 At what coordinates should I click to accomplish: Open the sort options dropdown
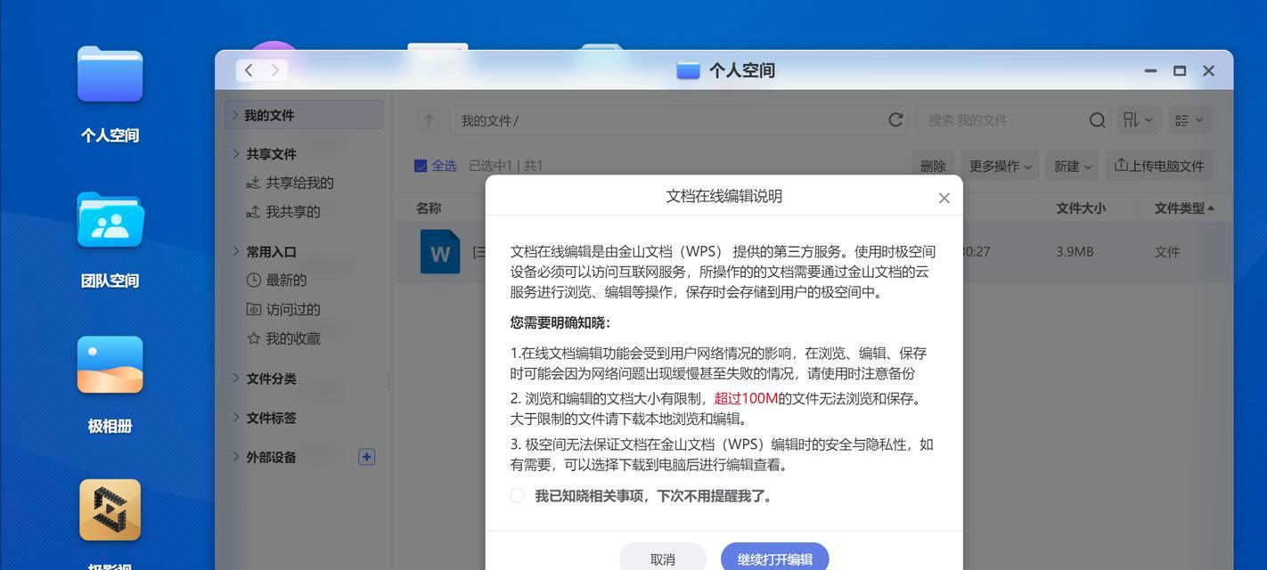pos(1138,120)
